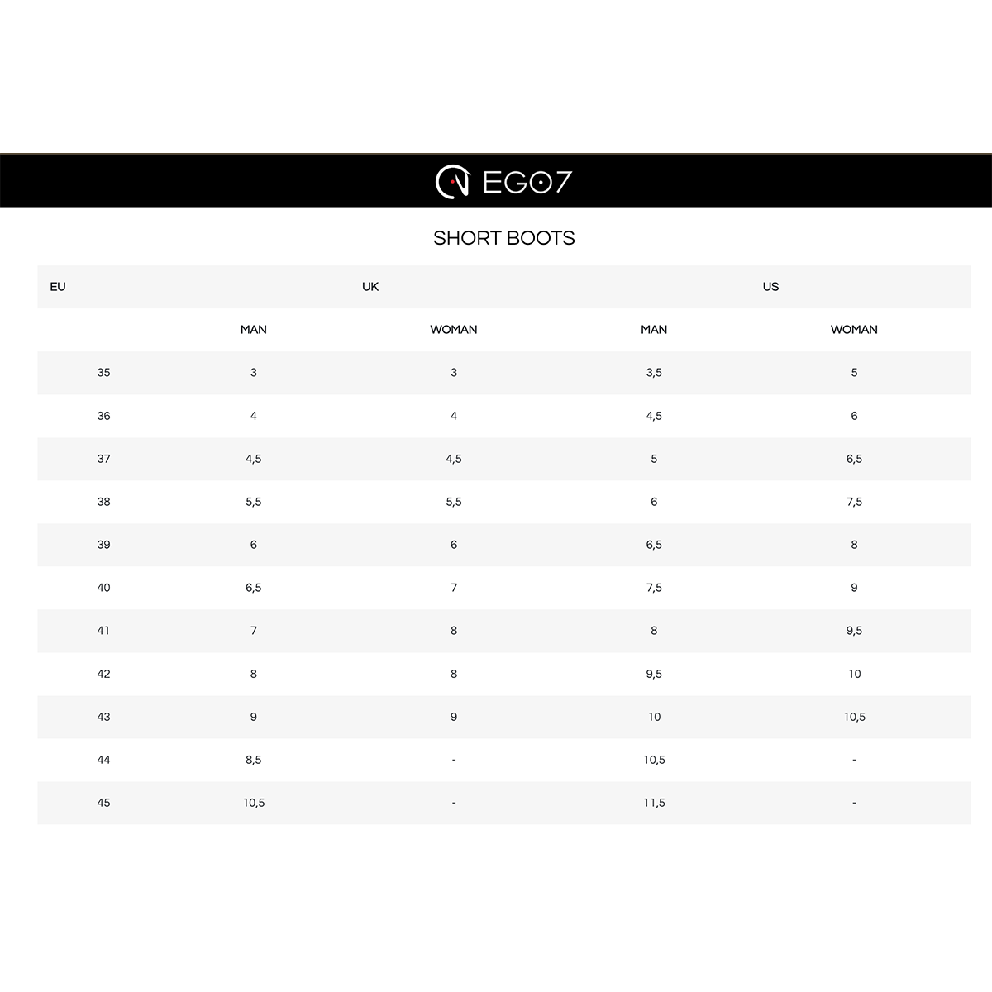992x992 pixels.
Task: Click US man size 11,5 cell
Action: [x=654, y=803]
